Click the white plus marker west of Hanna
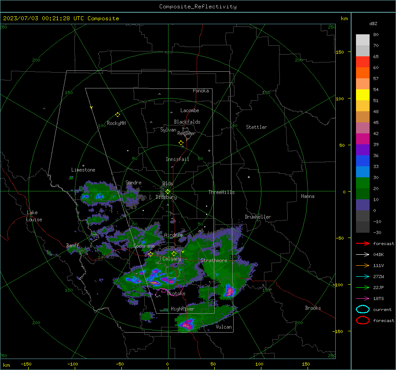The height and width of the screenshot is (370, 396). pos(249,177)
